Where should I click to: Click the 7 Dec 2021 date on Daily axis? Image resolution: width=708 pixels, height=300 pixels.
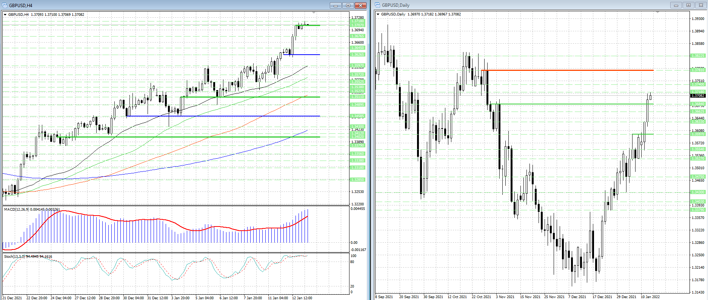[x=577, y=297]
